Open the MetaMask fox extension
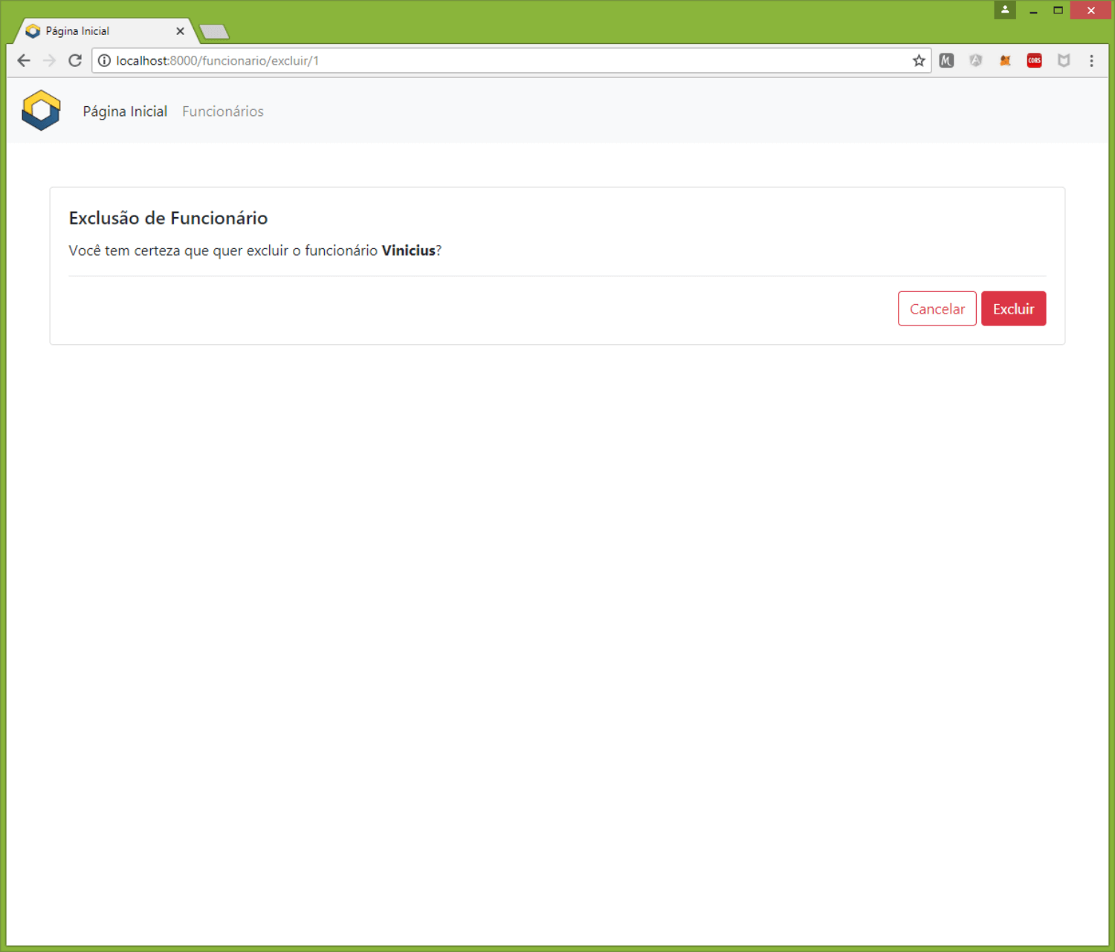 [1005, 60]
